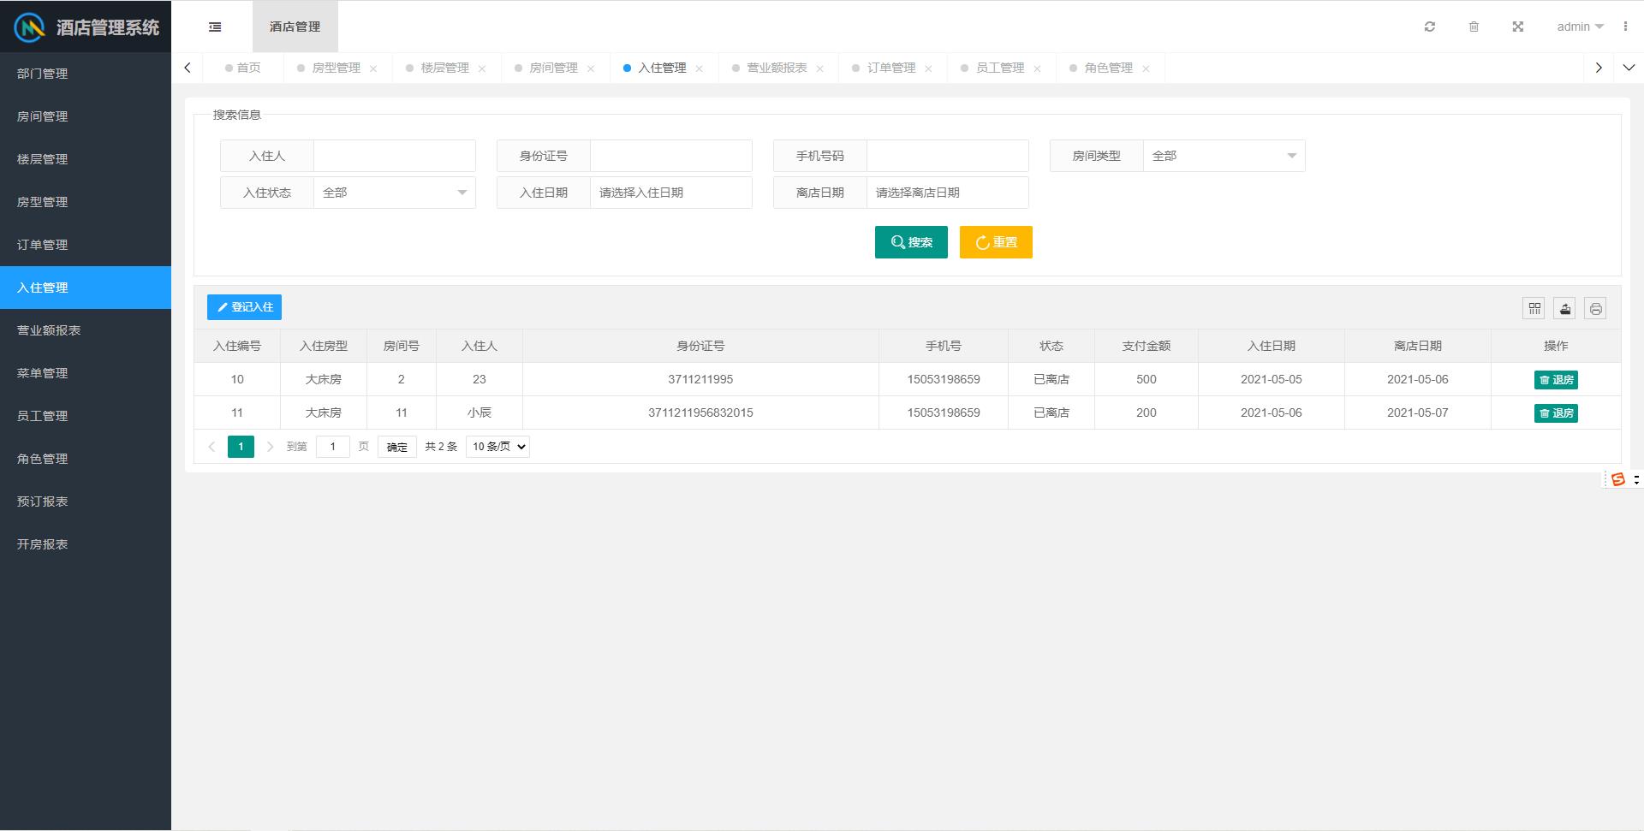The image size is (1644, 831).
Task: Click the trash icon in the top bar
Action: 1474,27
